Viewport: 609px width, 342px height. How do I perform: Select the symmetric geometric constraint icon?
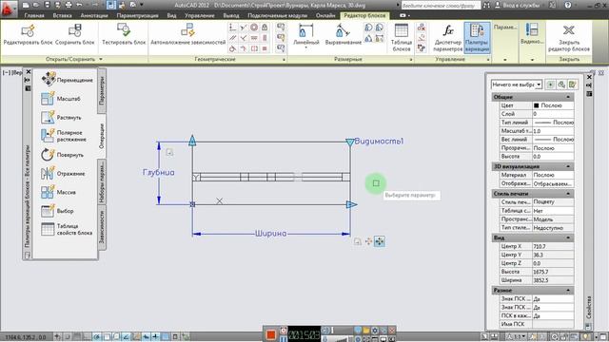point(254,48)
